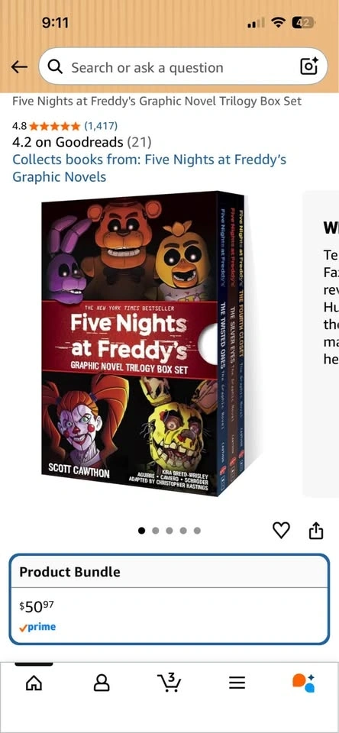Launch the Rufus AI assistant icon
This screenshot has height=733, width=339.
pyautogui.click(x=304, y=683)
